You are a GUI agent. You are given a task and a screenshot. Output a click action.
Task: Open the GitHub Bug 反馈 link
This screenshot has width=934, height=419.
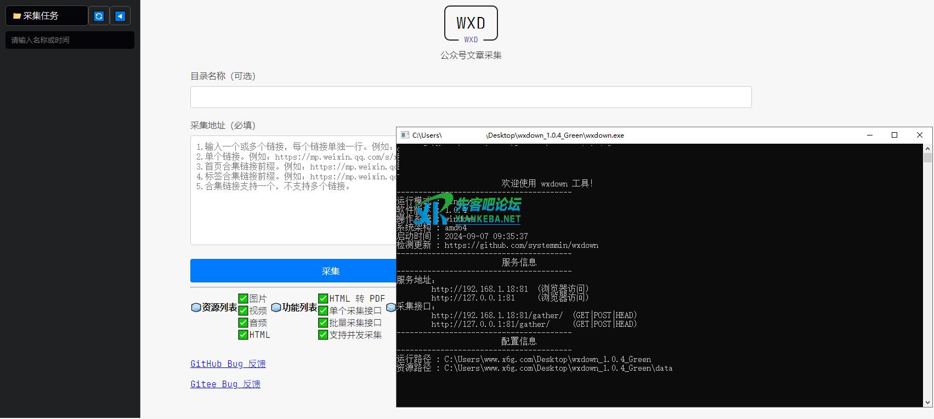228,364
